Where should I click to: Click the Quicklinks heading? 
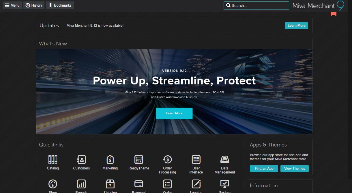tap(51, 145)
